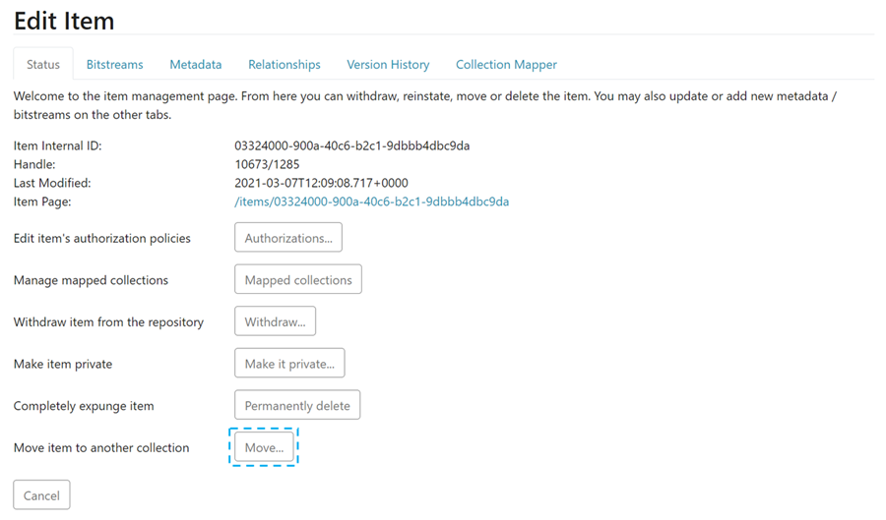This screenshot has height=520, width=886.
Task: Click the Handle value 10673/1285
Action: 267,164
